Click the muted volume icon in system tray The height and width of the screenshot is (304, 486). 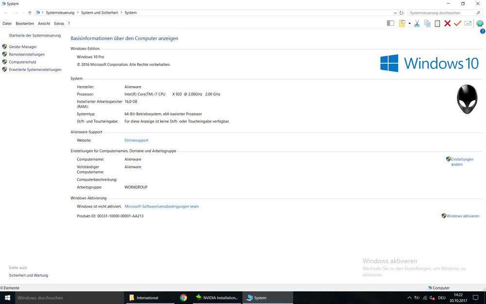[x=432, y=298]
